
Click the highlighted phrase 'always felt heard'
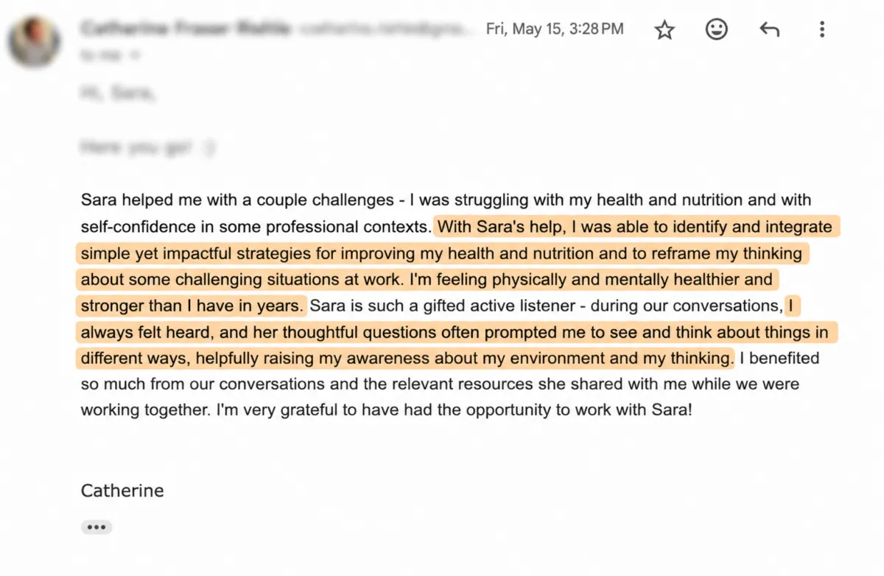(x=144, y=332)
